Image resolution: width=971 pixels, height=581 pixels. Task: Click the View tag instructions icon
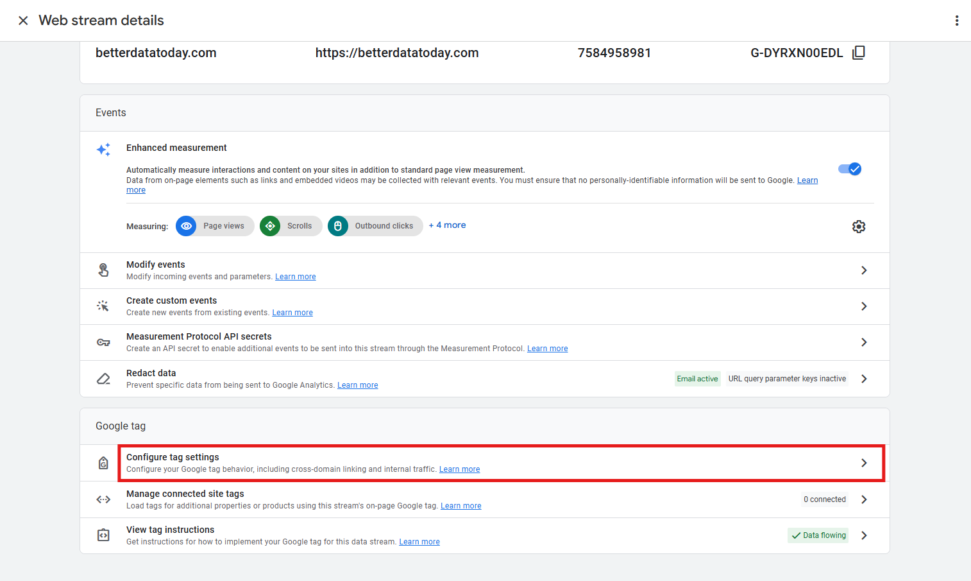(x=103, y=535)
